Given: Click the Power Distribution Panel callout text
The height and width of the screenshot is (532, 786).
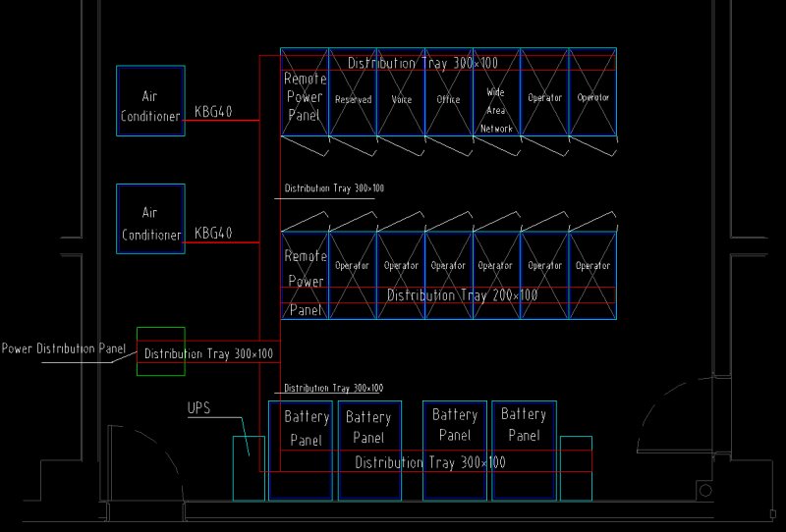Looking at the screenshot, I should click(x=64, y=348).
